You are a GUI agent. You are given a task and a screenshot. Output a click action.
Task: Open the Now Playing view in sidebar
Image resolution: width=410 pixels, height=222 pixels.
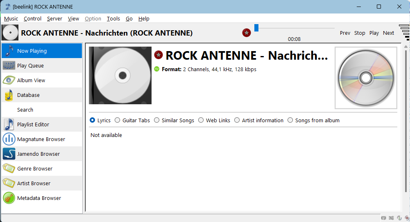[x=42, y=51]
